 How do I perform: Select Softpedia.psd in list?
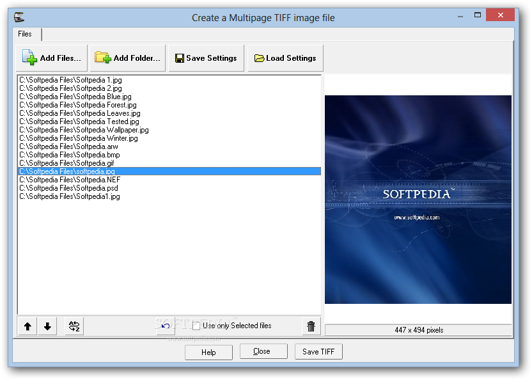point(169,188)
